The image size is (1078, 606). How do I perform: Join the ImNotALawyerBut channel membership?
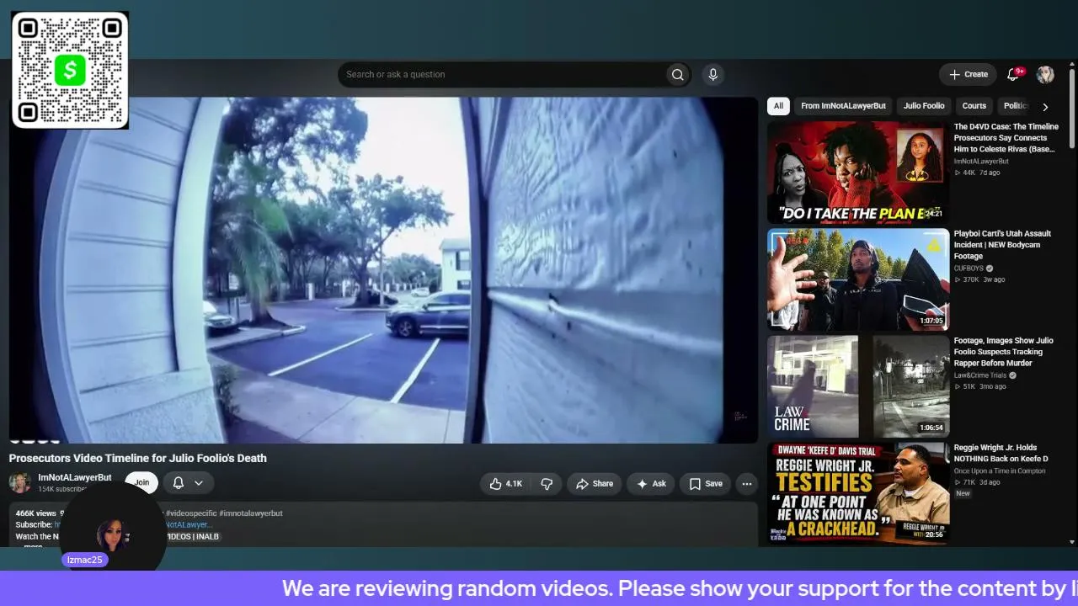click(x=141, y=482)
